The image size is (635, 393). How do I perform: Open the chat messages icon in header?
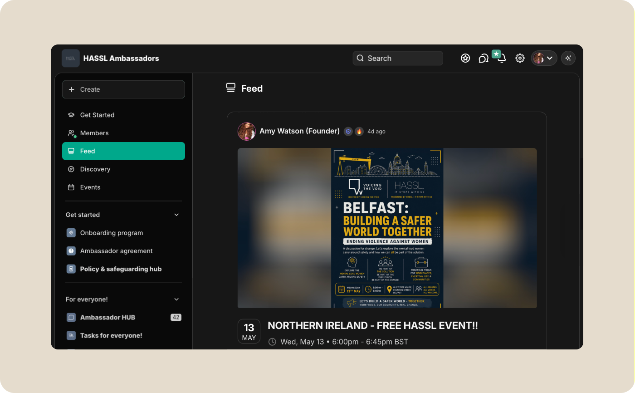[x=484, y=58]
